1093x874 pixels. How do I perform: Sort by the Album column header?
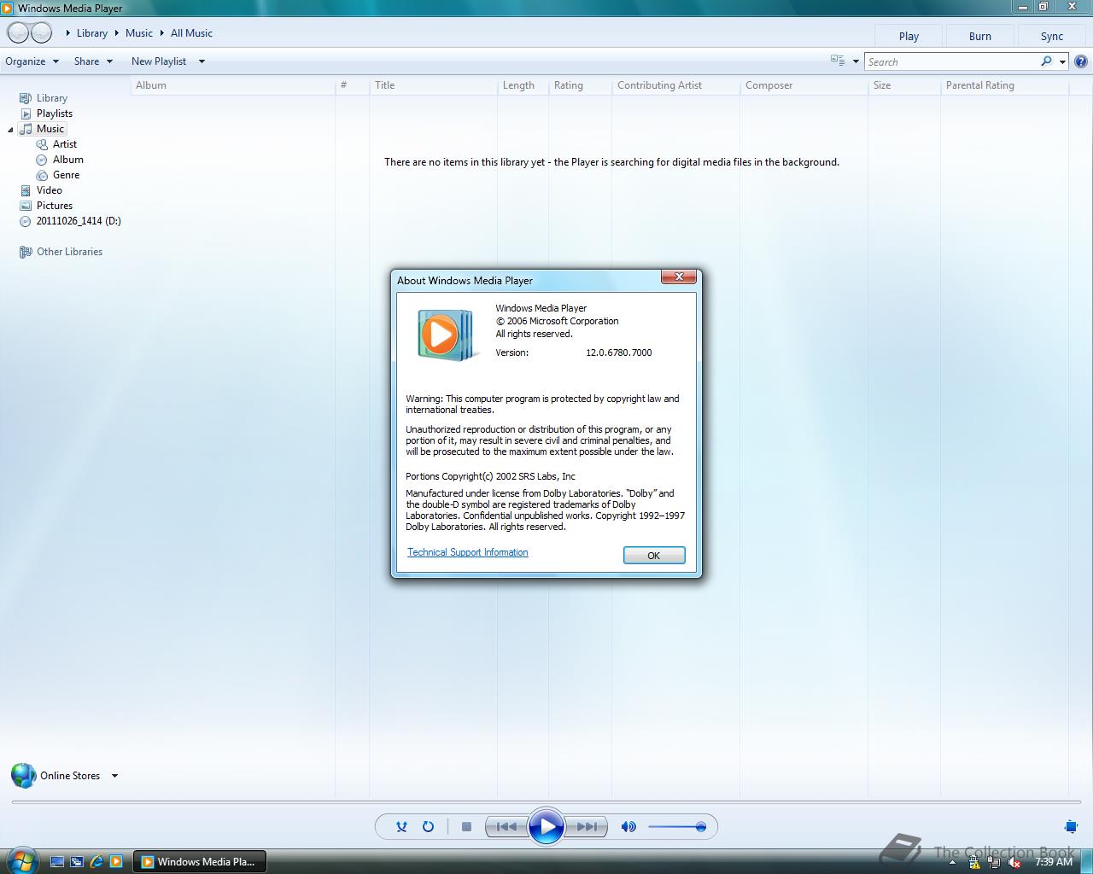(x=233, y=85)
